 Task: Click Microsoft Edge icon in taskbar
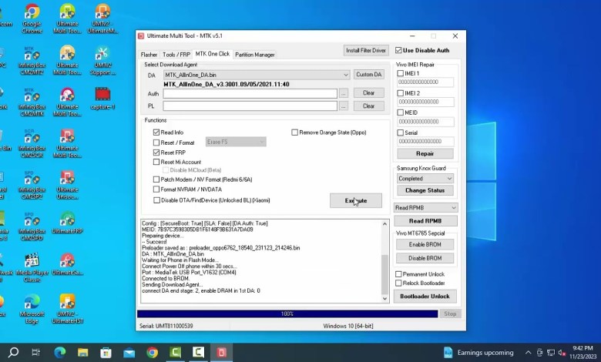point(60,352)
